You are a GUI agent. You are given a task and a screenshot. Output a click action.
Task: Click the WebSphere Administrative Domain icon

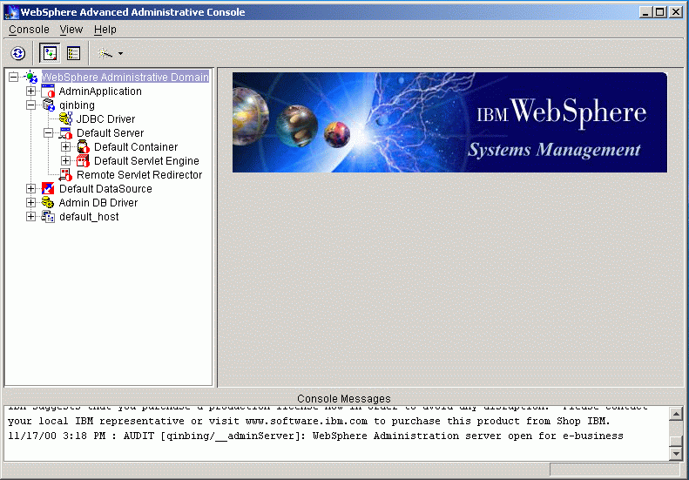point(30,77)
